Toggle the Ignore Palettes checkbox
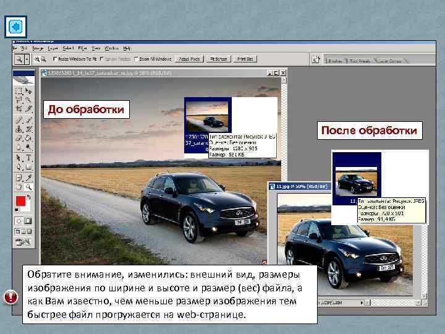The width and height of the screenshot is (445, 334). point(102,59)
